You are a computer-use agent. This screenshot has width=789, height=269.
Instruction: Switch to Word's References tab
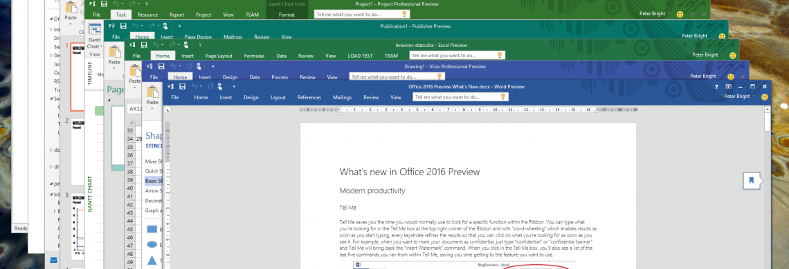click(x=309, y=97)
